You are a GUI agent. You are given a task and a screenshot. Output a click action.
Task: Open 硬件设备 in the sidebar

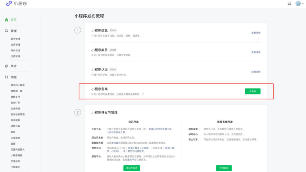click(x=15, y=126)
